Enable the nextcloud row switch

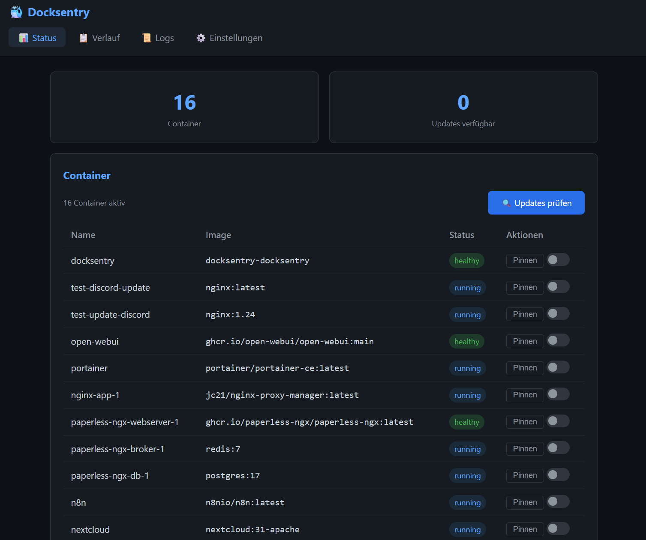coord(558,528)
